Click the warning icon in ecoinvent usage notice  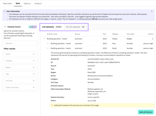point(52,105)
